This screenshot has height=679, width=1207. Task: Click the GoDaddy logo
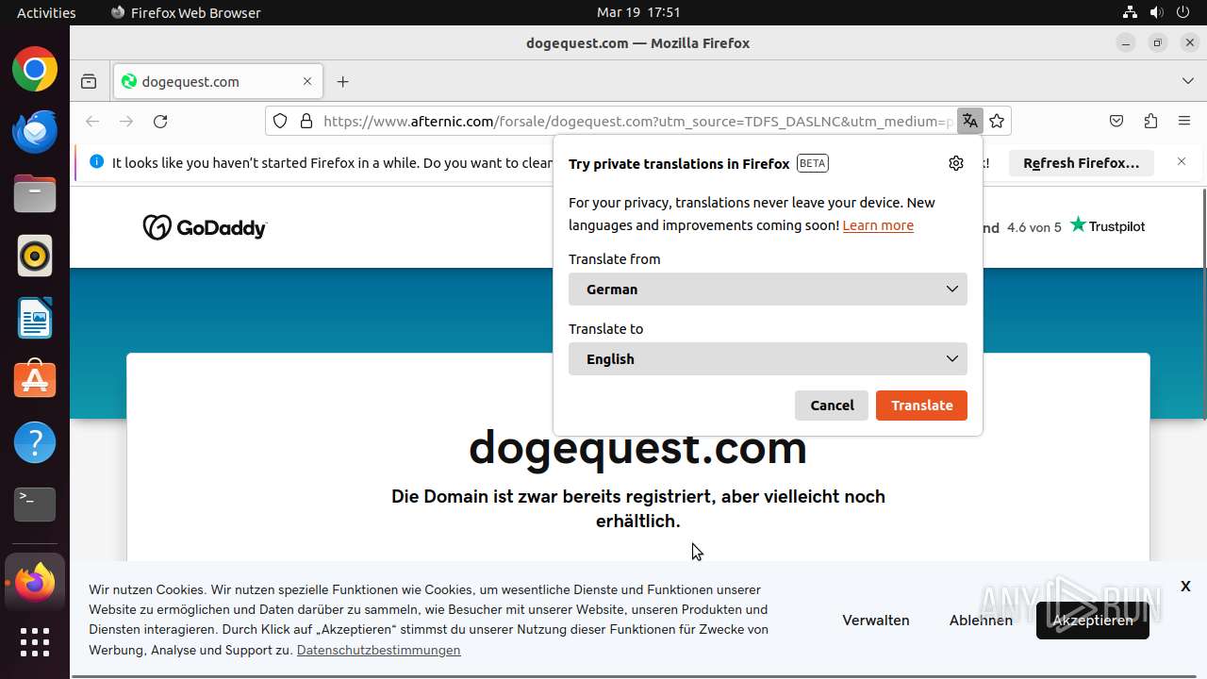coord(205,227)
